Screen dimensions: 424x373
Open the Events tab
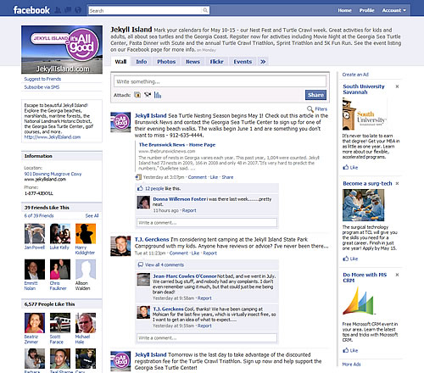[x=243, y=62]
